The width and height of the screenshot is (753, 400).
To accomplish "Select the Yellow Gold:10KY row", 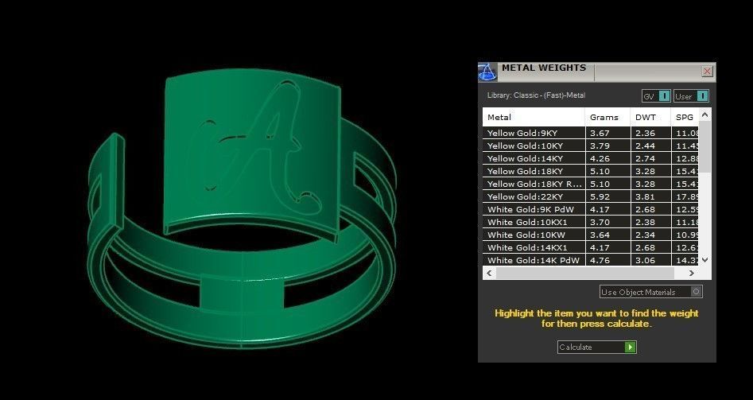I will coord(591,146).
